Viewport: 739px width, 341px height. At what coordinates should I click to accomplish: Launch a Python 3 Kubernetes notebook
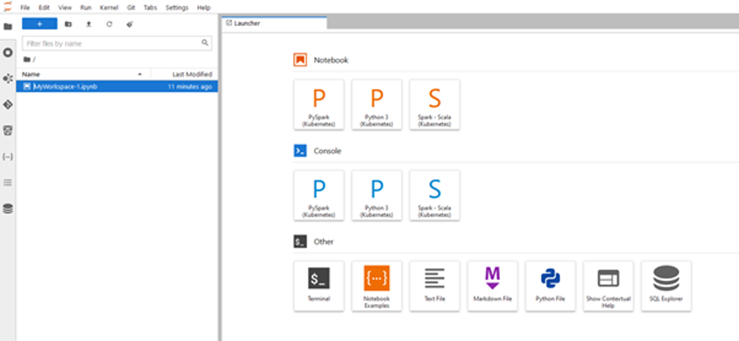(376, 104)
